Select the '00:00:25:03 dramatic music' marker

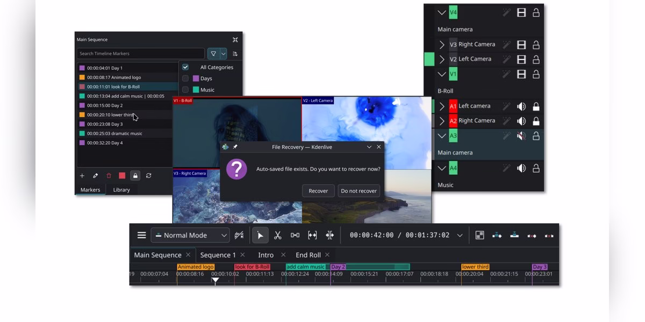(127, 133)
